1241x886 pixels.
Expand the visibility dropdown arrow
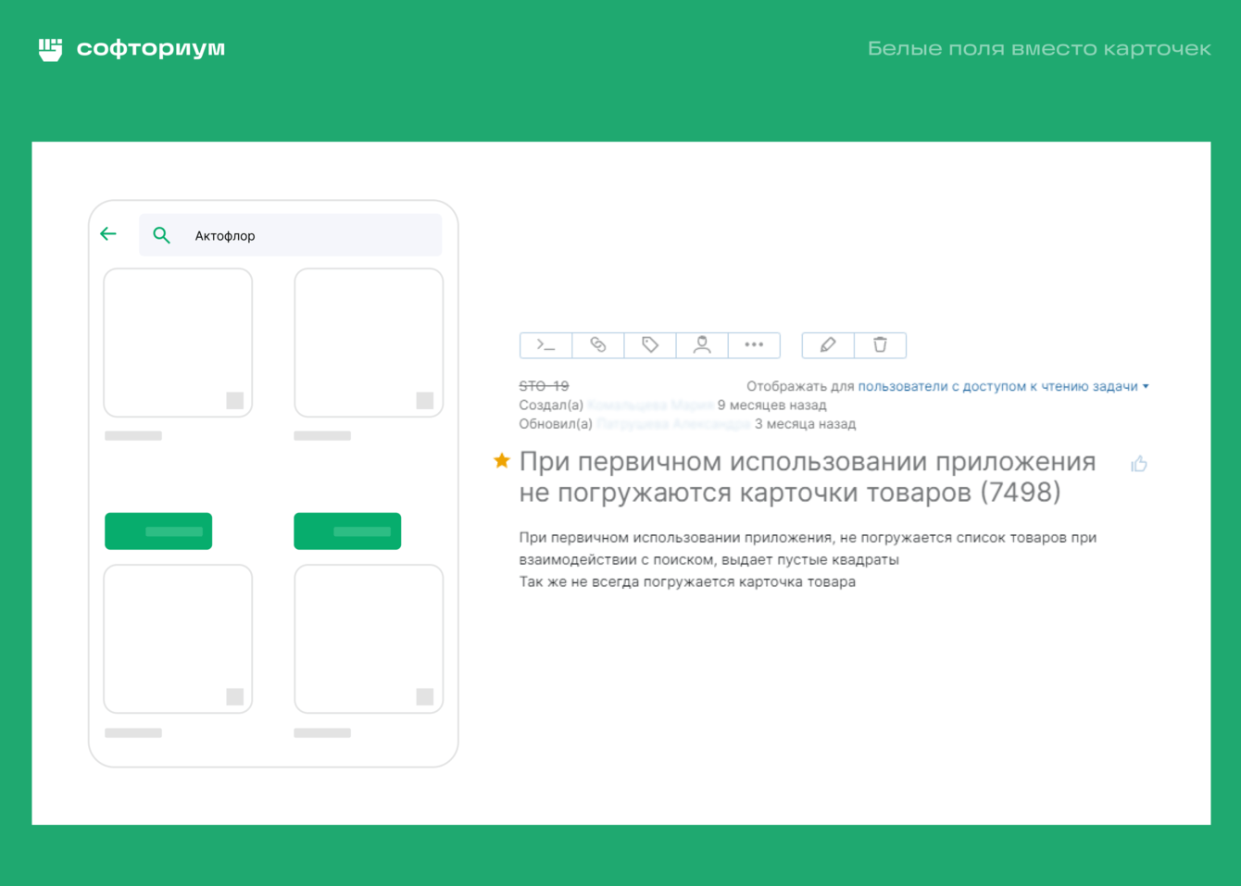pos(1146,387)
